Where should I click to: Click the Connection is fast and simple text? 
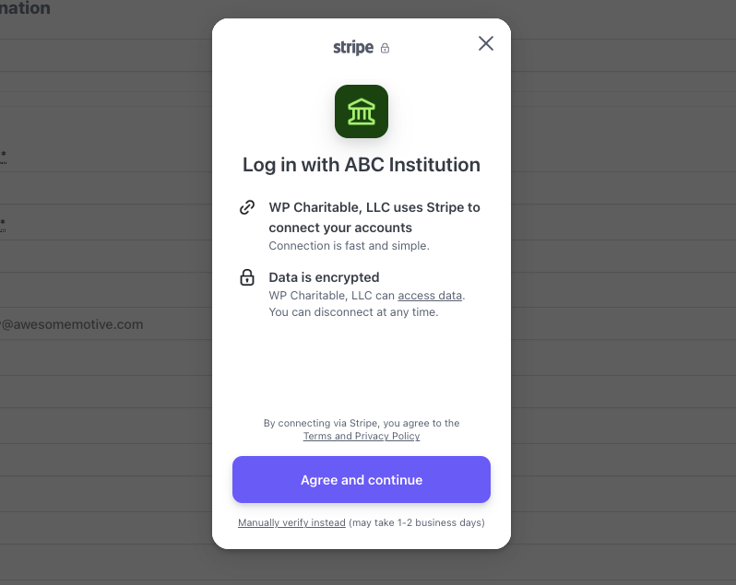click(x=350, y=246)
